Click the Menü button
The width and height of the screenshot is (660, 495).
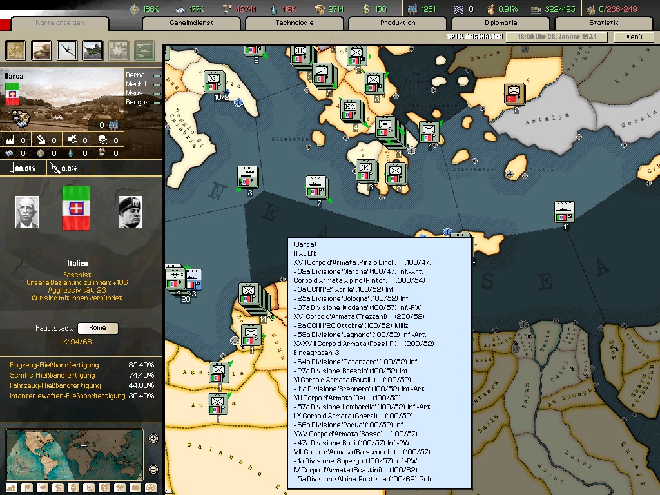[634, 37]
